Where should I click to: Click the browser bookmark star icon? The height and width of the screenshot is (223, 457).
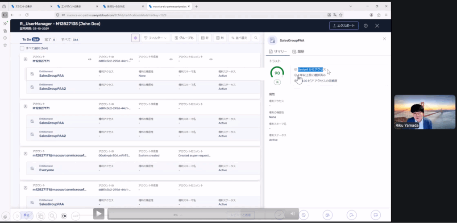(341, 15)
